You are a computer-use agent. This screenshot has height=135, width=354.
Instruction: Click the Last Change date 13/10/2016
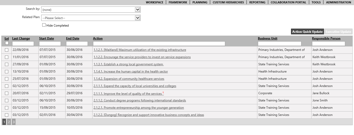tap(20, 72)
